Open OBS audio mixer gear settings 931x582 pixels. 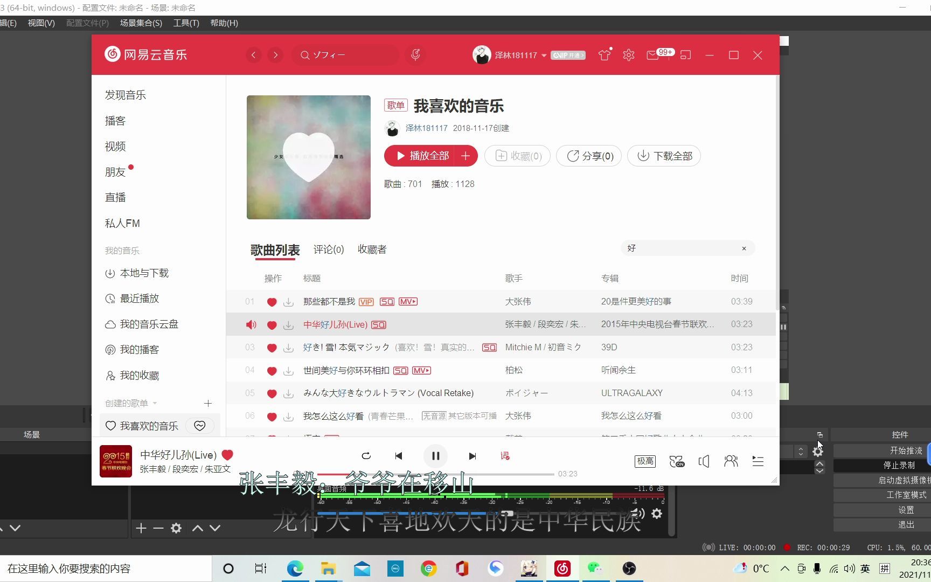pos(657,514)
